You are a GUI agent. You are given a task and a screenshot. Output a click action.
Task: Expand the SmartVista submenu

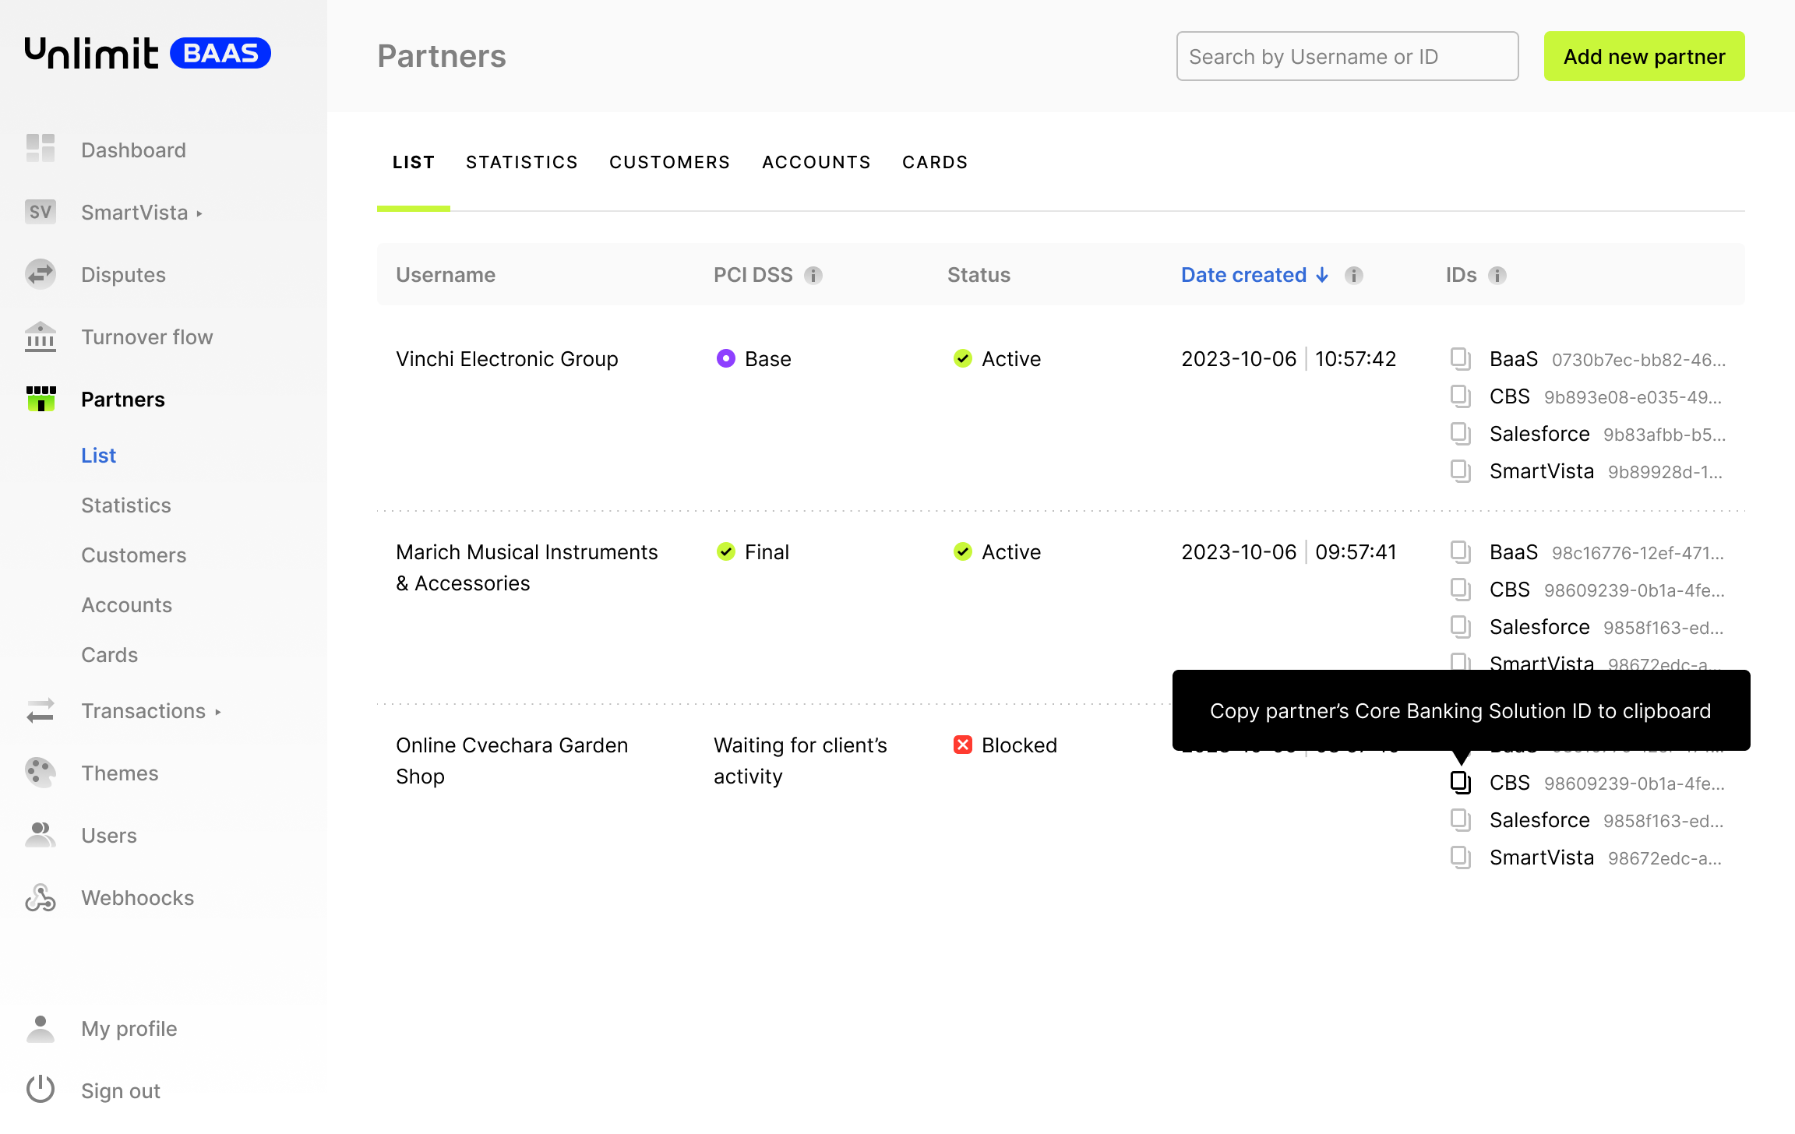[x=199, y=213]
